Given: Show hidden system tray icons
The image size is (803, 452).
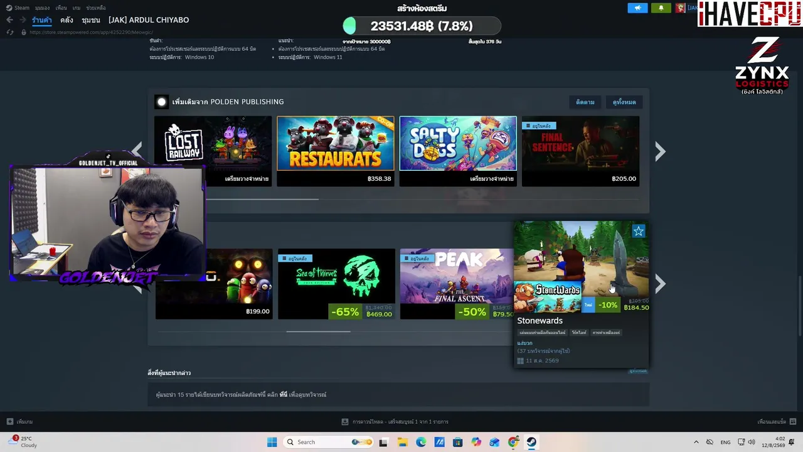Looking at the screenshot, I should point(696,442).
